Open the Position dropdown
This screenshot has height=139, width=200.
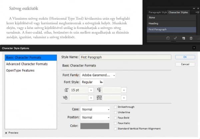(95, 117)
